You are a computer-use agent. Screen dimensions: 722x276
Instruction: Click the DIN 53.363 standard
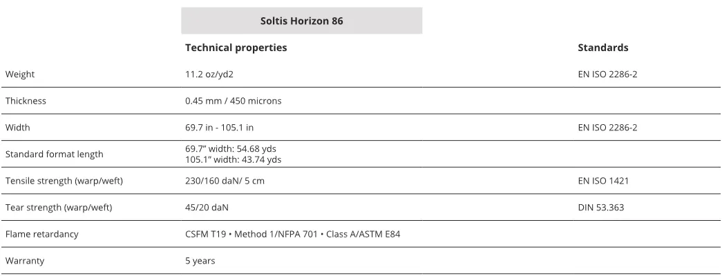click(600, 208)
